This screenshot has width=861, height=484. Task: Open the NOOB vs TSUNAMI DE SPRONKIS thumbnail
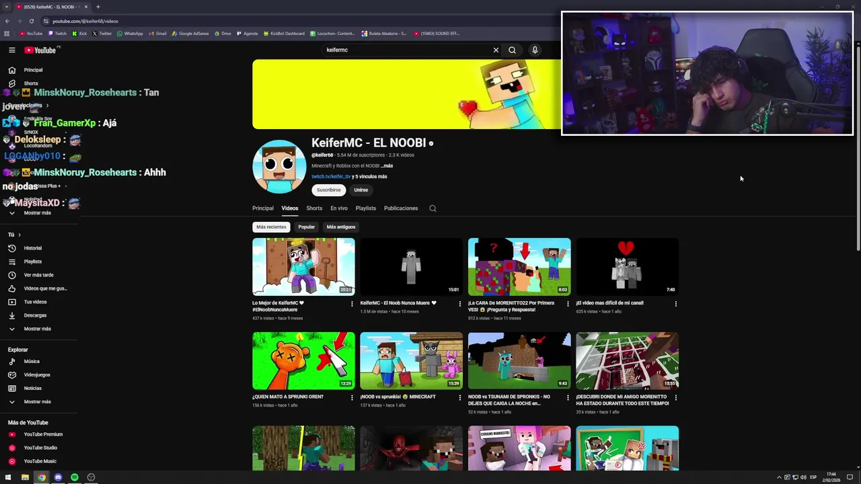[x=519, y=361]
